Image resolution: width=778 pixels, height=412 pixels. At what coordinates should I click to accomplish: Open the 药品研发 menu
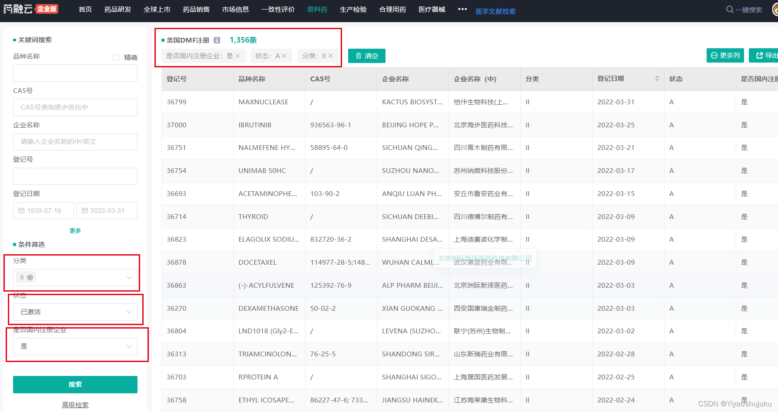(118, 9)
